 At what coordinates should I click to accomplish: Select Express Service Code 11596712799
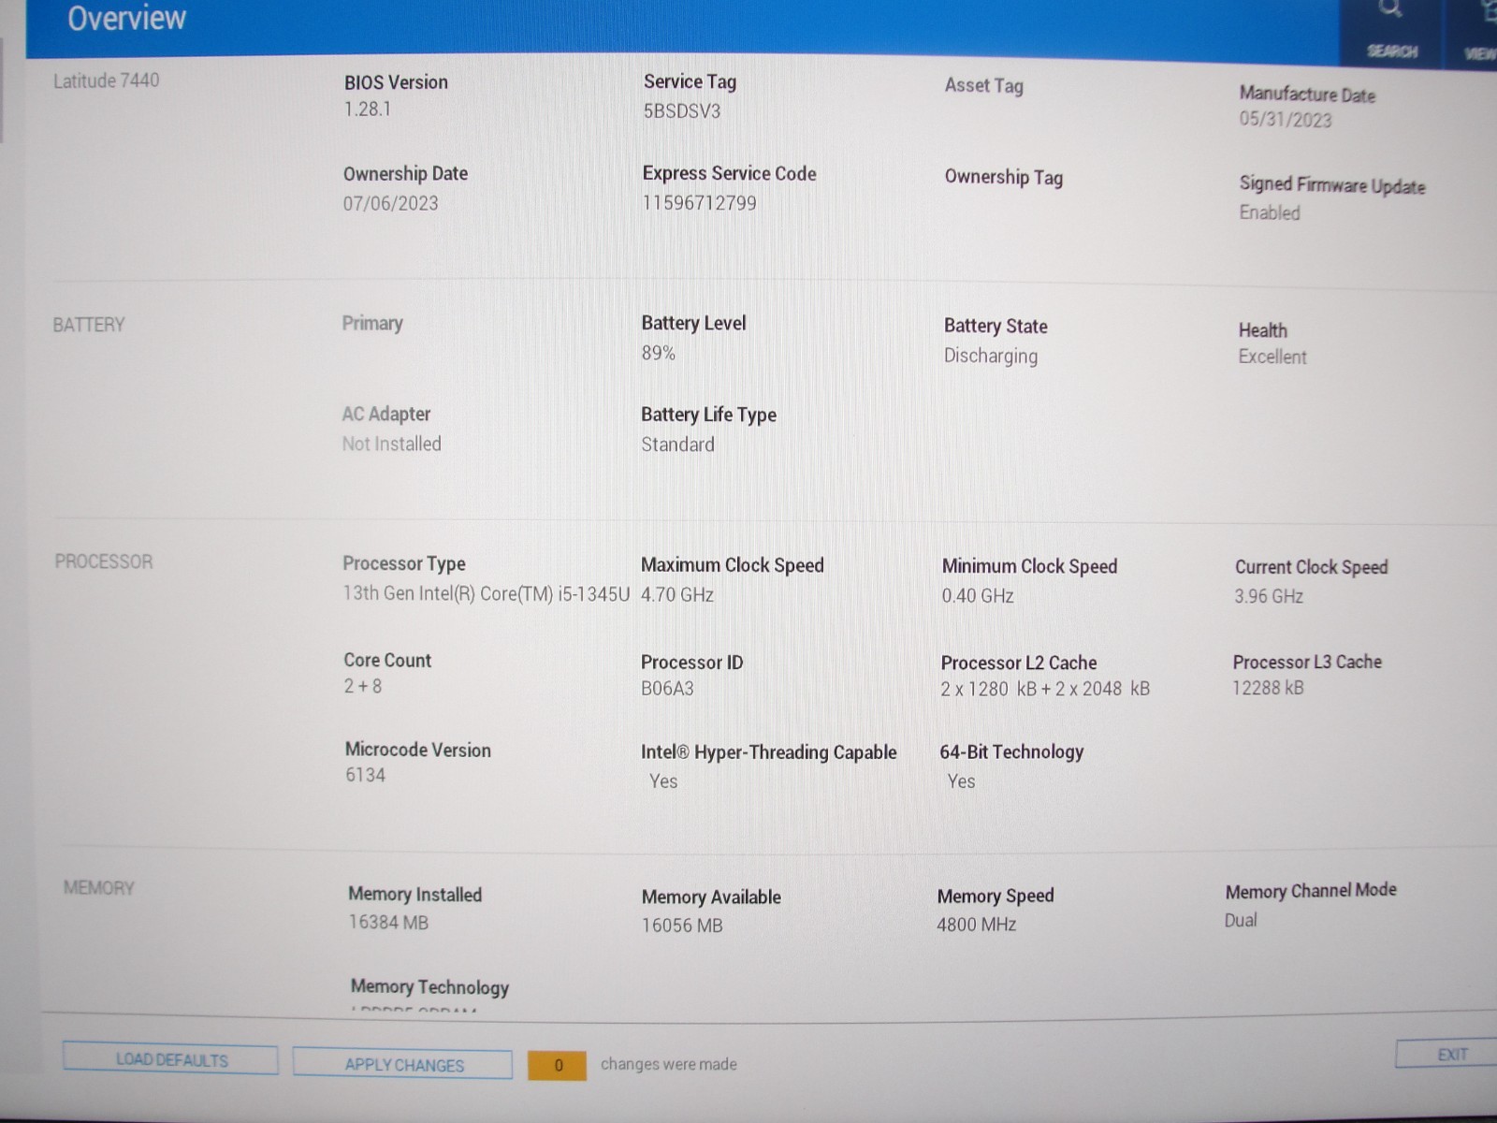(700, 203)
